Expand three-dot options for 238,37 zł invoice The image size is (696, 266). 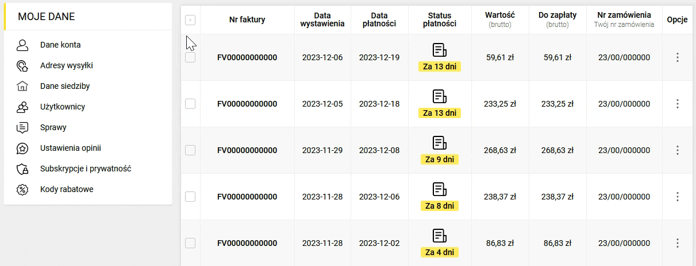[x=678, y=197]
